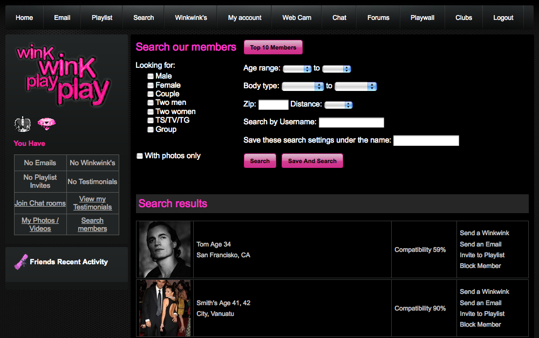The width and height of the screenshot is (539, 338).
Task: Click the pink scroll icon beside Friends Recent Activity
Action: click(21, 262)
